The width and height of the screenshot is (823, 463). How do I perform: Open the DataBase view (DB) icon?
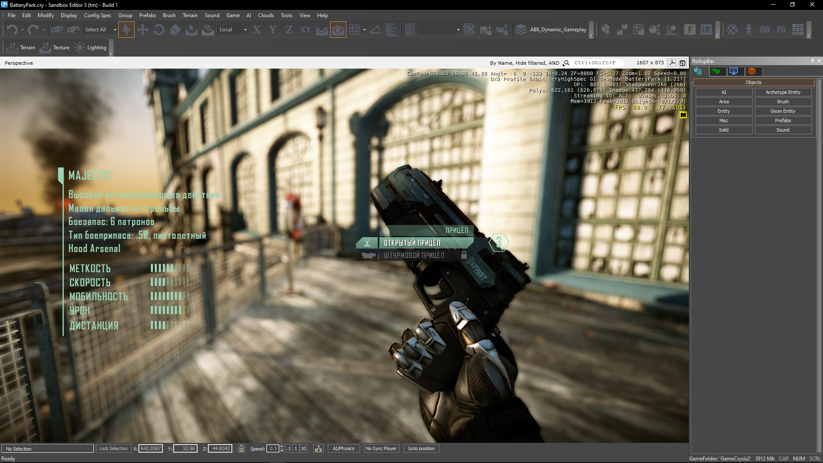click(765, 30)
